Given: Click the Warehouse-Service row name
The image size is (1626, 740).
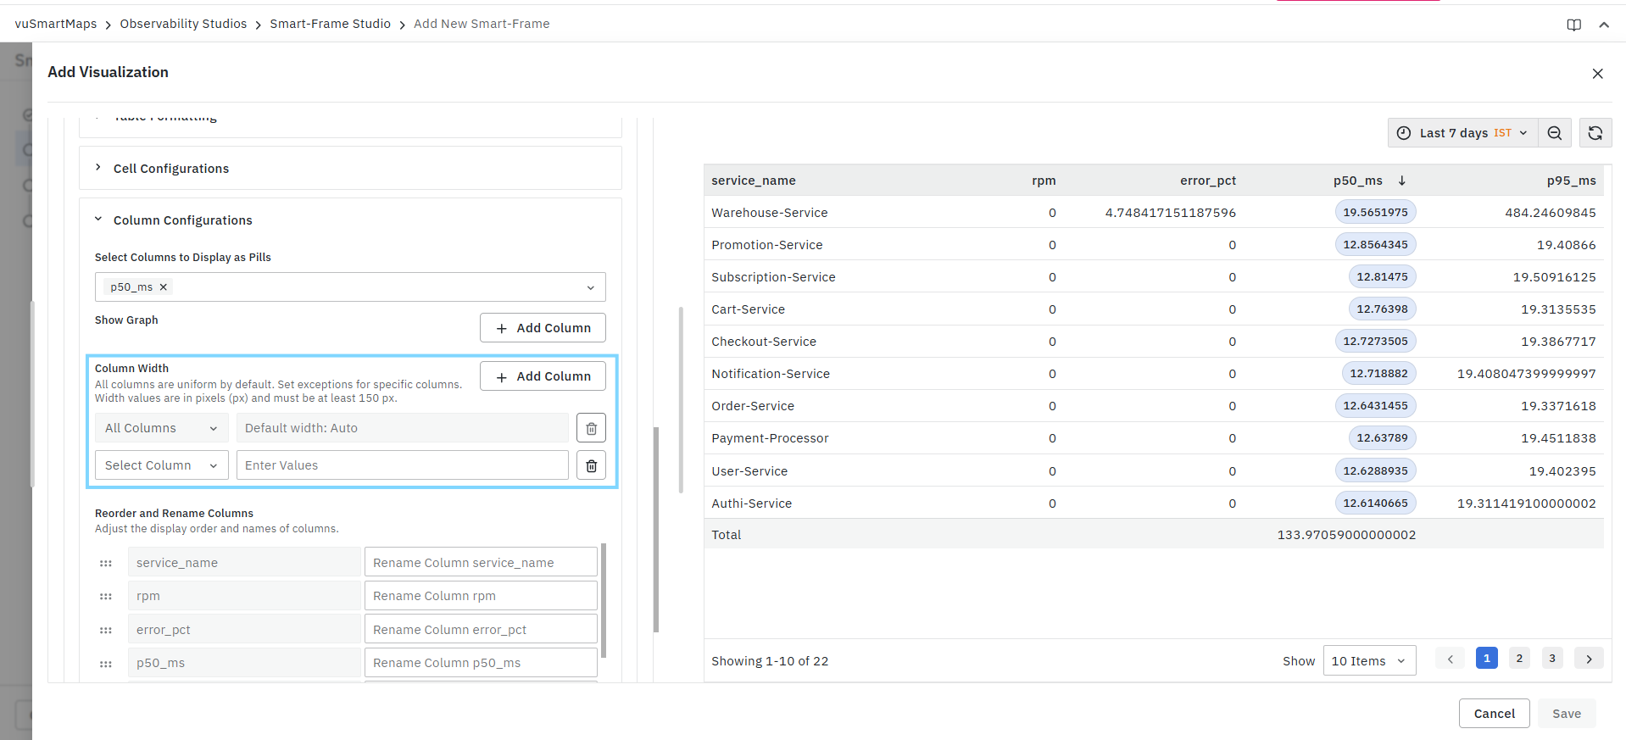Looking at the screenshot, I should tap(770, 213).
